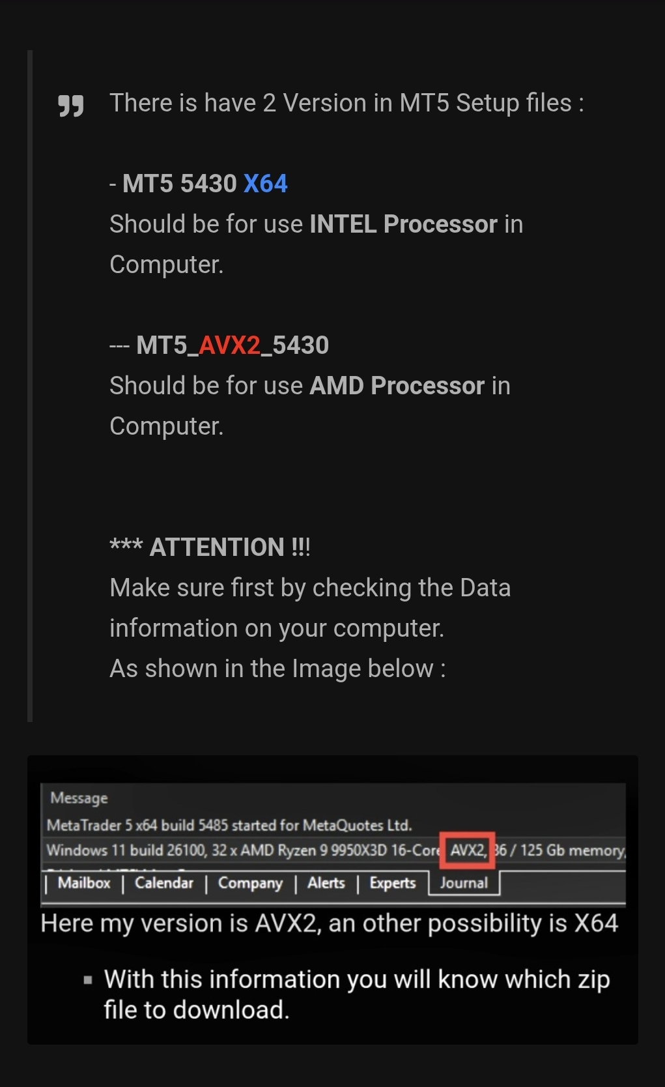Screen dimensions: 665x1087
Task: Click the 'AMD Processor' bold text
Action: point(397,386)
